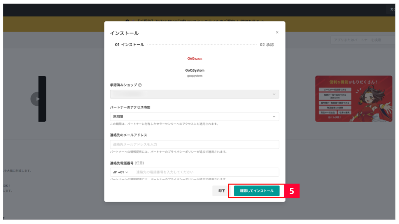The width and height of the screenshot is (399, 224).
Task: Click the help icon beside 承認済みショップ
Action: [140, 85]
